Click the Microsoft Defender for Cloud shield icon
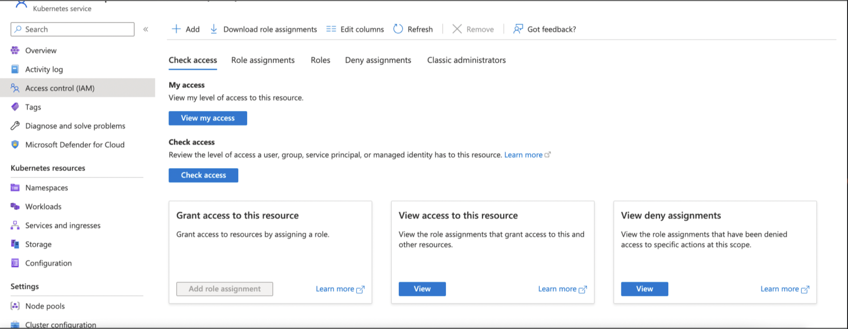Screen dimensions: 848x329 (x=15, y=145)
